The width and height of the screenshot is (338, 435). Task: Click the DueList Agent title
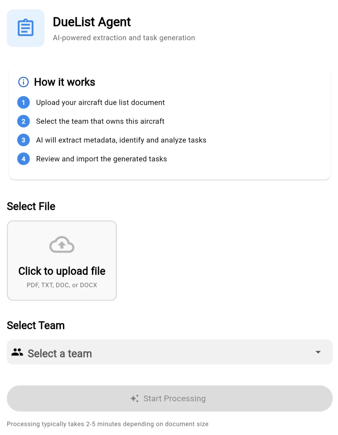click(92, 22)
